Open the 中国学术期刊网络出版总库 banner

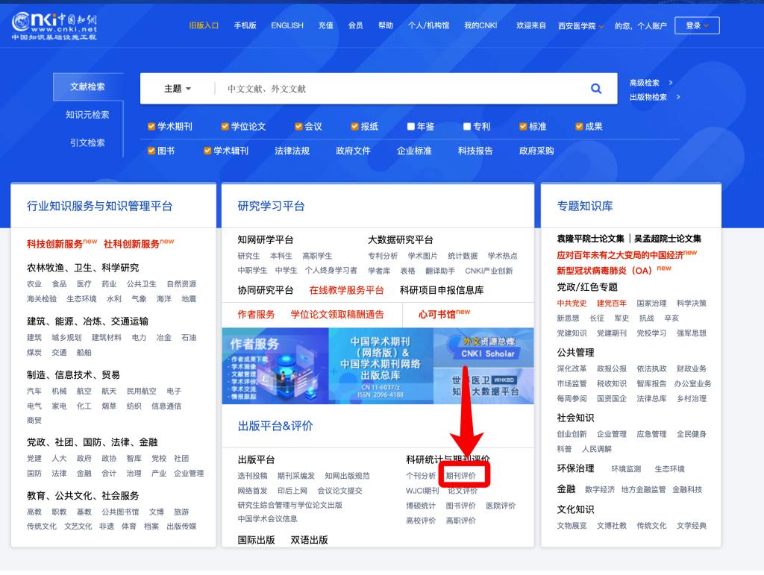click(x=381, y=365)
